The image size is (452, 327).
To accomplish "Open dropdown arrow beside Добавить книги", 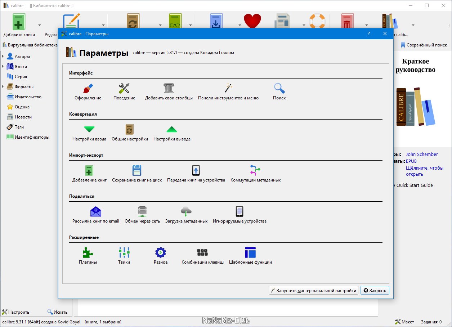I will (40, 25).
